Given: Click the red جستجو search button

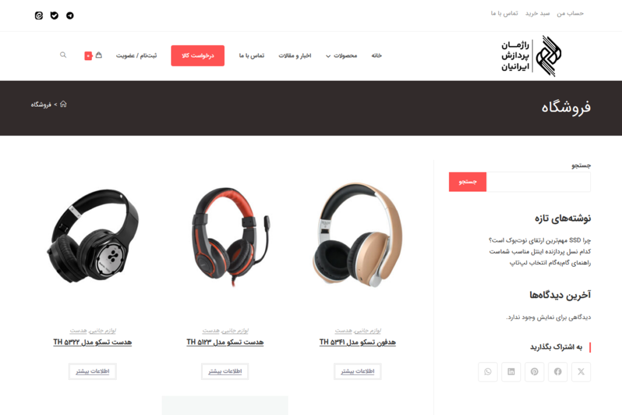Looking at the screenshot, I should 467,182.
